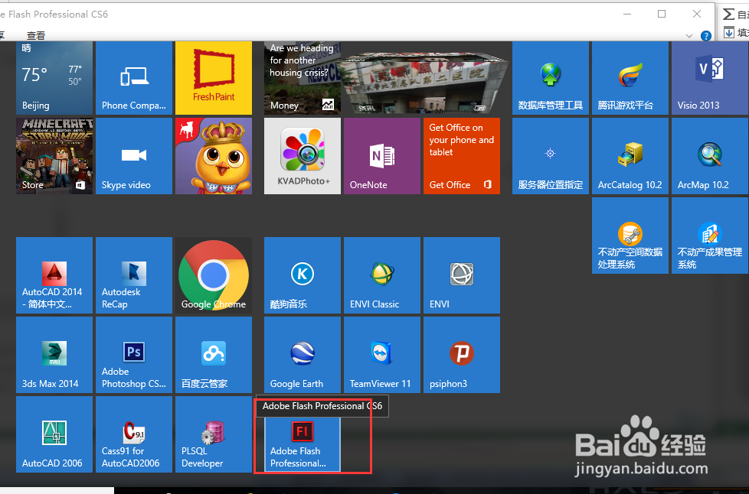The height and width of the screenshot is (494, 749).
Task: Launch Adobe Photoshop CS tile
Action: [x=134, y=355]
